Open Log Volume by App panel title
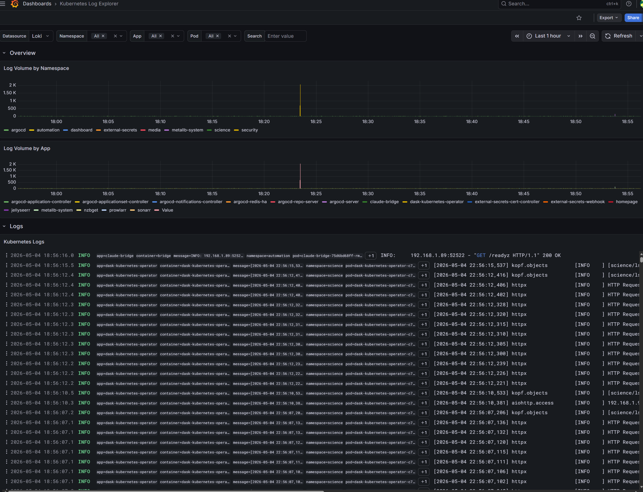643x492 pixels. [27, 149]
